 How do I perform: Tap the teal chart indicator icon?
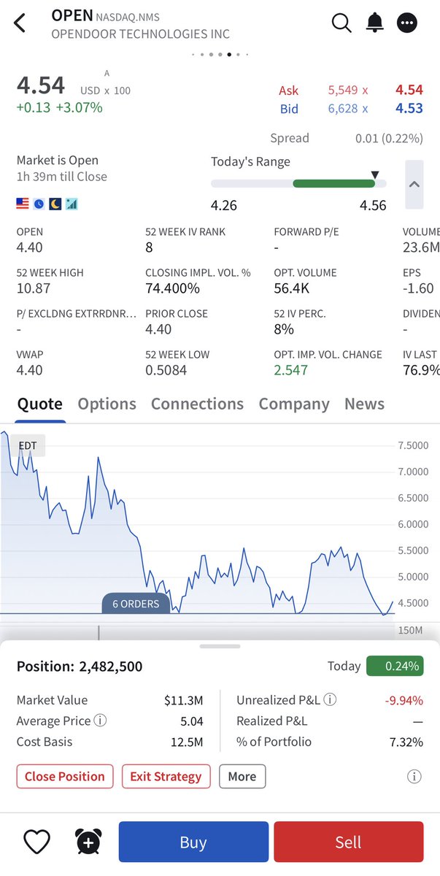tap(72, 204)
